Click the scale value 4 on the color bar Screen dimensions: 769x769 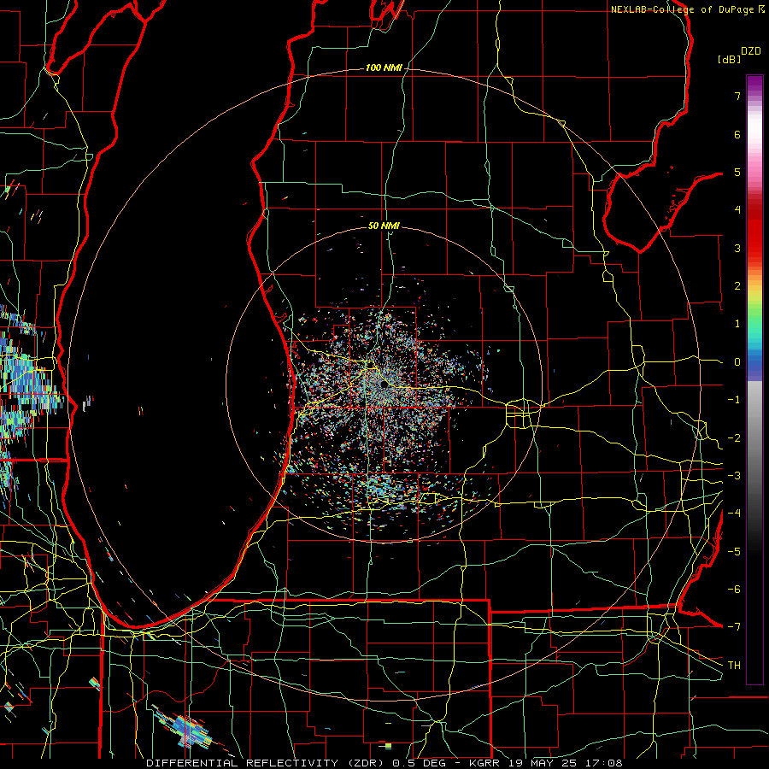(737, 210)
